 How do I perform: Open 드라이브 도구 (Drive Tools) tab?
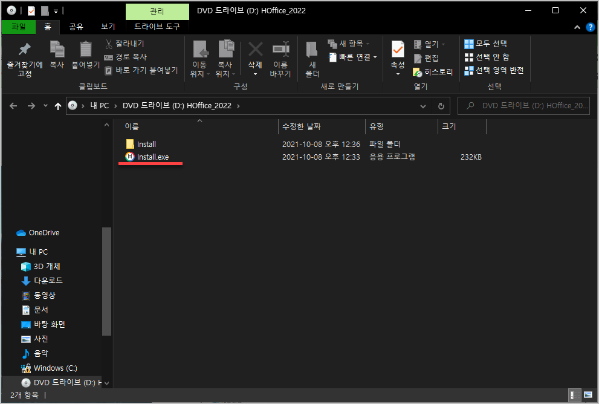tap(157, 27)
